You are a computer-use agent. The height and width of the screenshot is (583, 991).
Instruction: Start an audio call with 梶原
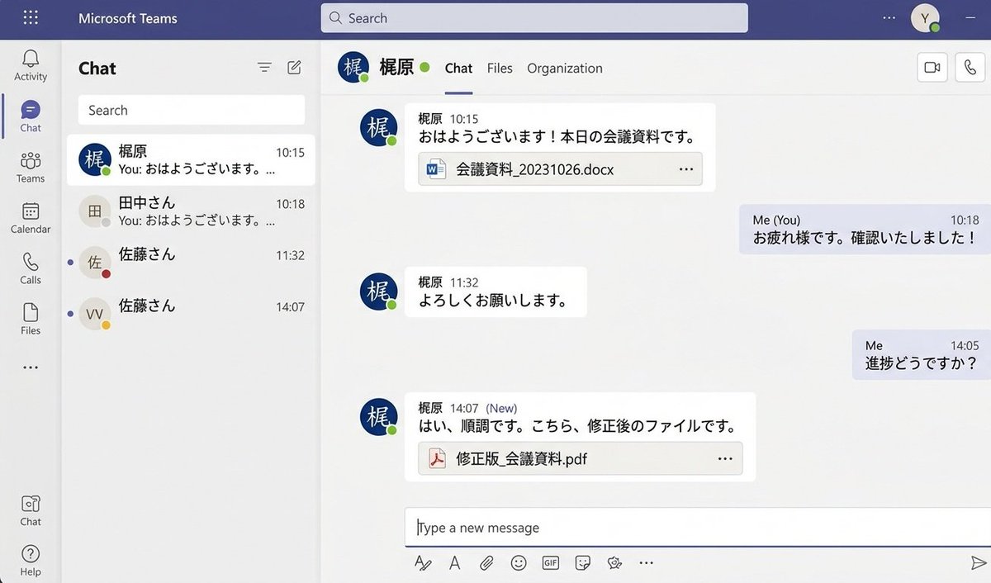970,68
